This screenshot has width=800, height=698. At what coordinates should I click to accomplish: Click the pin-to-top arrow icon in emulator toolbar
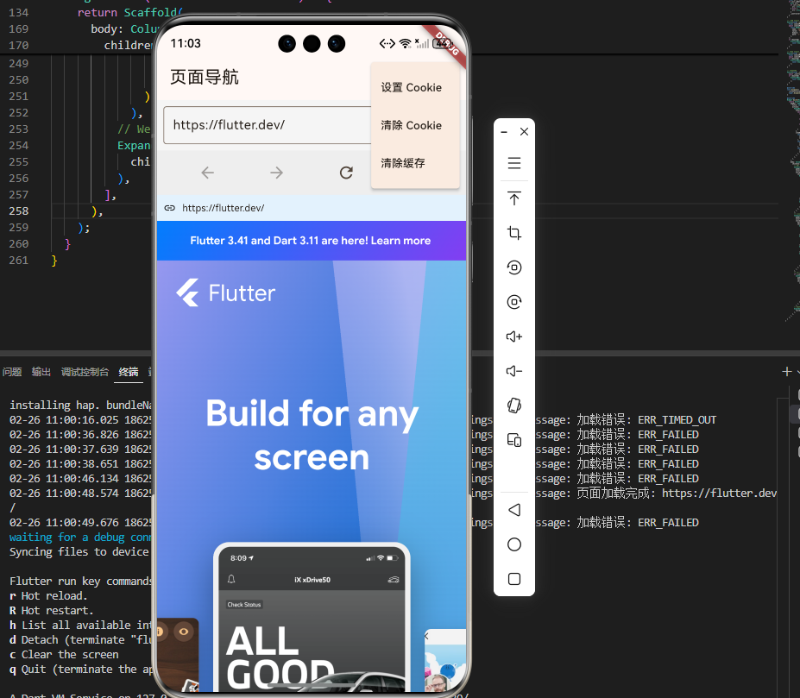(x=514, y=198)
